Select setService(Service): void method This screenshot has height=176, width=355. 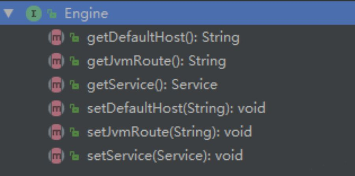click(165, 156)
